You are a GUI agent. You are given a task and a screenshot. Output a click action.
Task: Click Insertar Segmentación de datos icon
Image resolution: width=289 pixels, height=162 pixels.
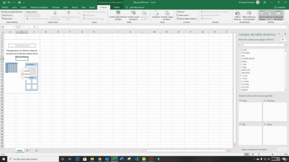pyautogui.click(x=118, y=13)
